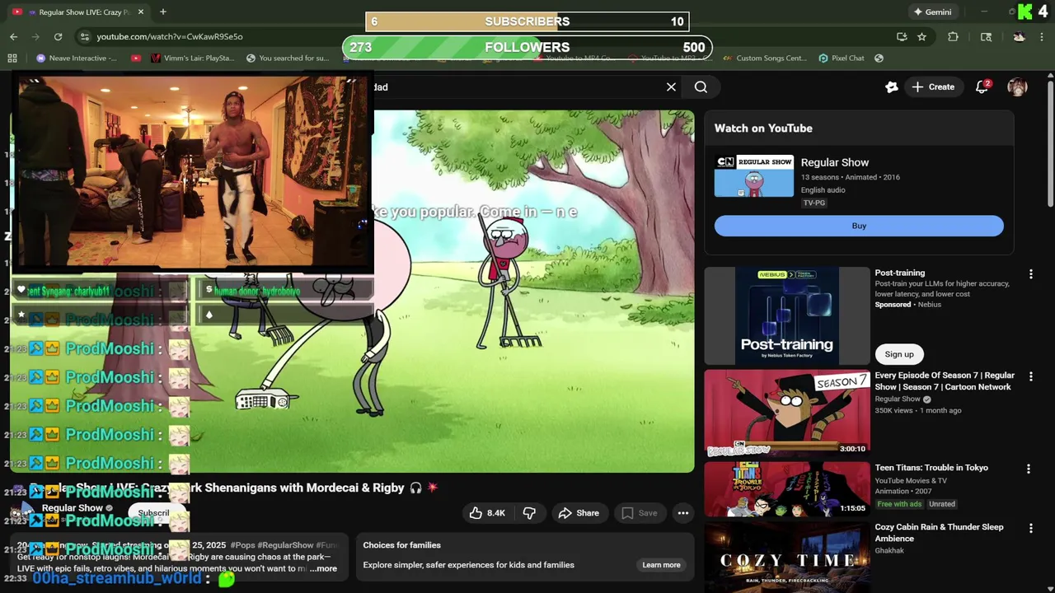Image resolution: width=1055 pixels, height=593 pixels.
Task: Open the Neave Interactive bookmark
Action: pyautogui.click(x=77, y=58)
